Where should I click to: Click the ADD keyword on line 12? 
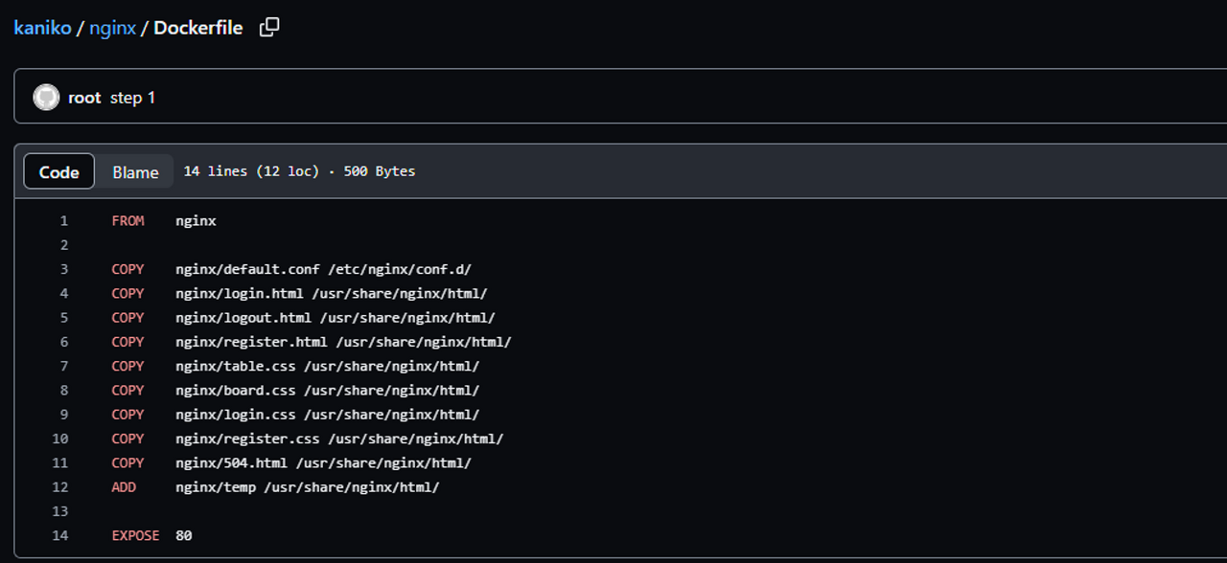point(124,487)
